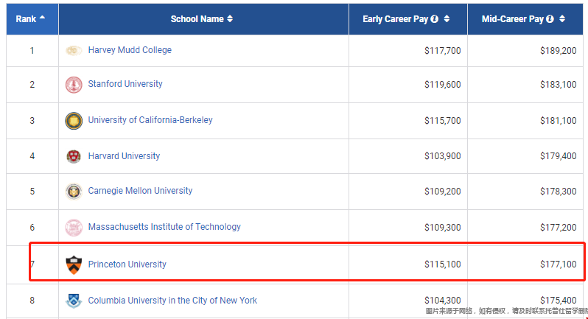
Task: Click the Stanford University seal icon
Action: (x=73, y=85)
